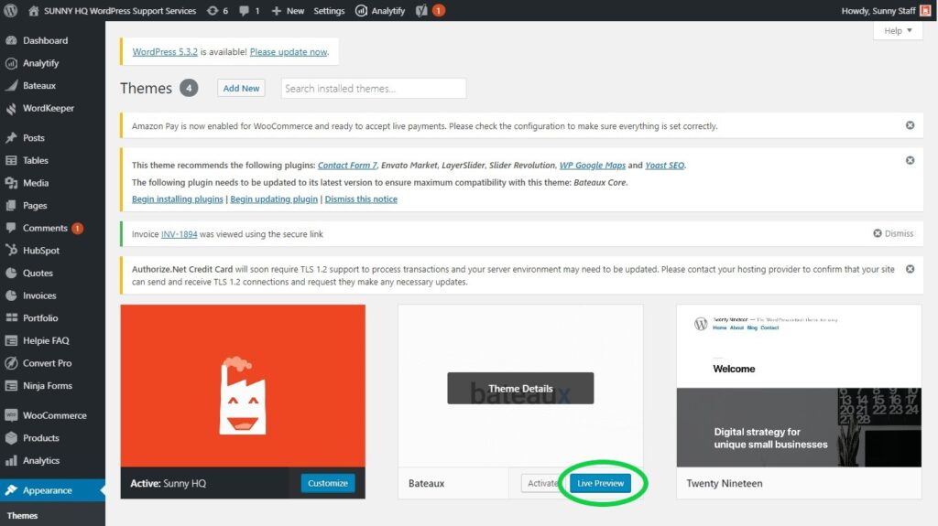Screen dimensions: 938x526
Task: Open the updates counter showing 6
Action: tap(217, 11)
